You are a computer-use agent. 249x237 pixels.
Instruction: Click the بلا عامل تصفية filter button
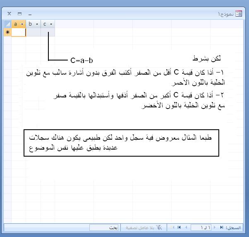point(144,227)
